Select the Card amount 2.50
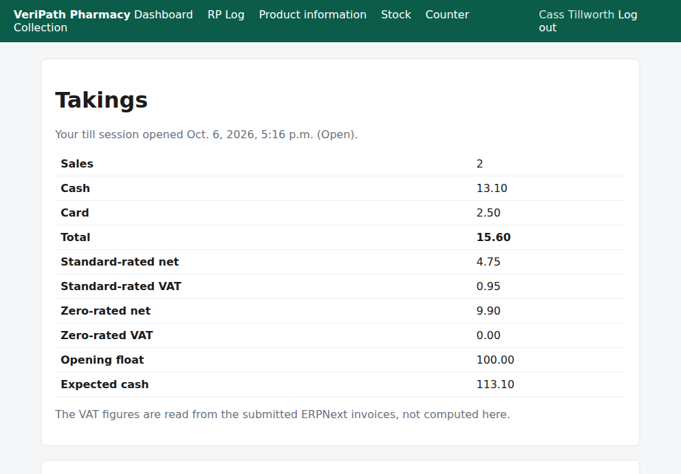 pos(488,212)
